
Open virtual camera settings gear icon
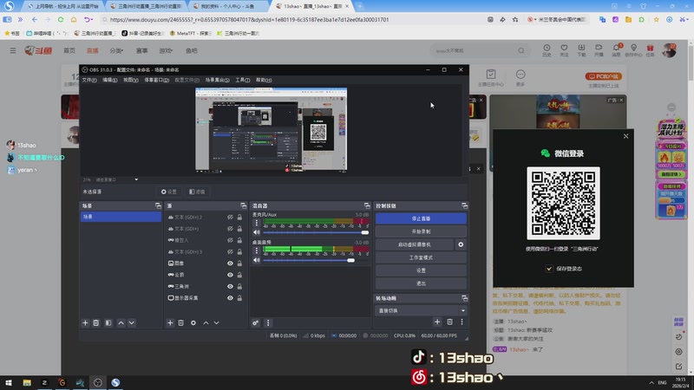coord(461,244)
